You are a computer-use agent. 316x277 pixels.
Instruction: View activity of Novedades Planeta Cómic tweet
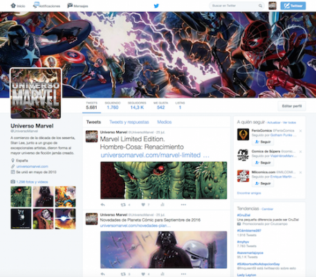coord(162,274)
